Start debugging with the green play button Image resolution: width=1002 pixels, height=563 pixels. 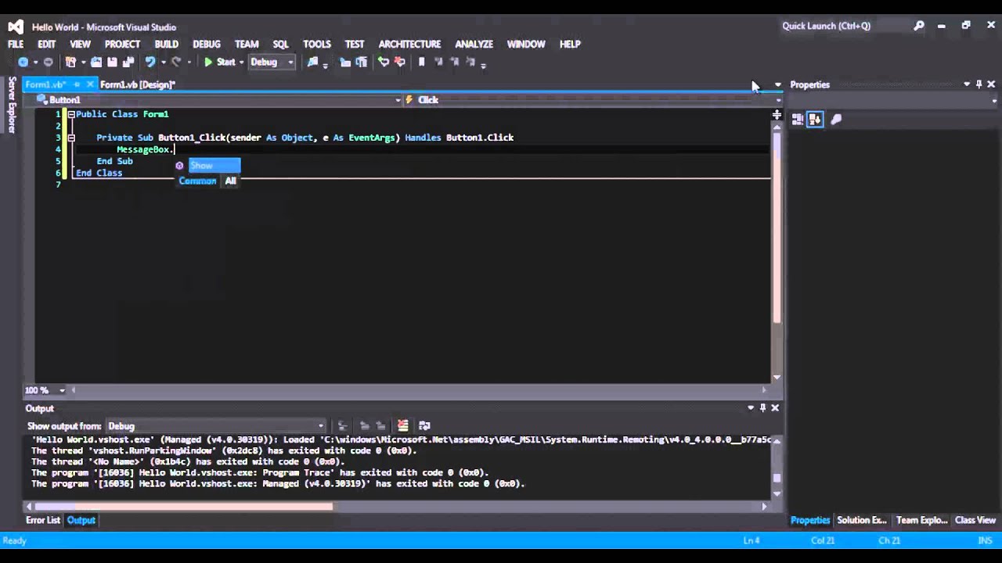(219, 63)
